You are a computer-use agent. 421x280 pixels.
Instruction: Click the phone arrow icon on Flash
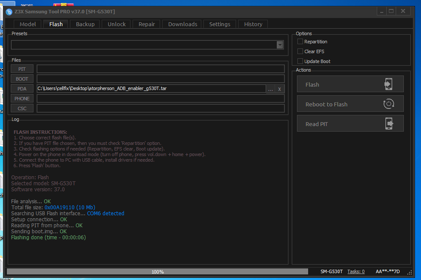click(388, 84)
